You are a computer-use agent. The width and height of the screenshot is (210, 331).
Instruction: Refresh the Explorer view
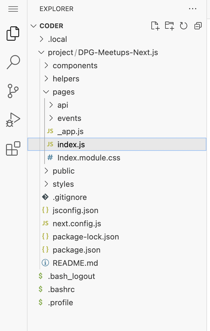point(183,26)
